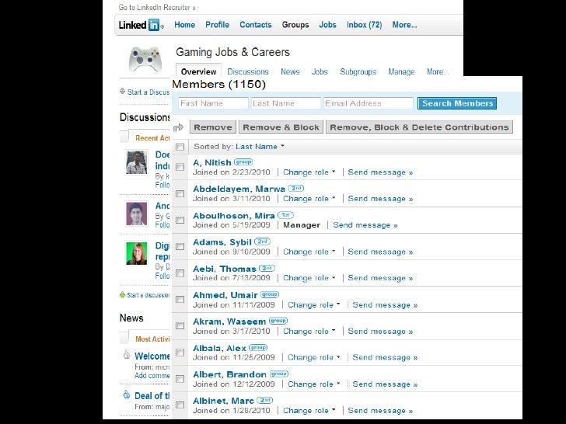
Task: Open the Contacts navigation menu
Action: tap(256, 25)
